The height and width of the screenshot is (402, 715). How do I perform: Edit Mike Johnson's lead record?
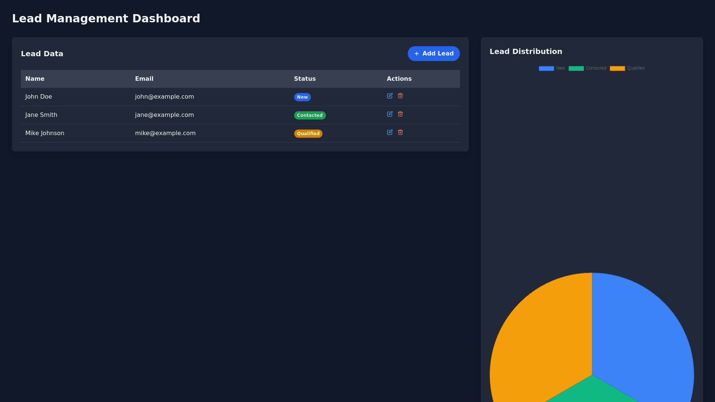click(x=390, y=133)
